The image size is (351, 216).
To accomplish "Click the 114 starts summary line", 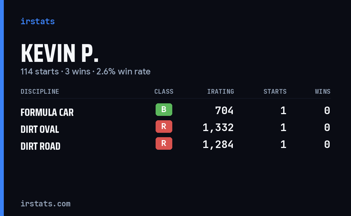I will tap(85, 72).
